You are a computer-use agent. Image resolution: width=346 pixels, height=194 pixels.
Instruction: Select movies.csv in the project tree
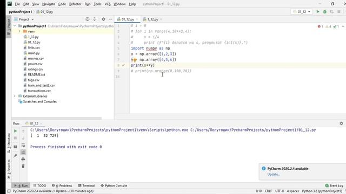point(36,58)
